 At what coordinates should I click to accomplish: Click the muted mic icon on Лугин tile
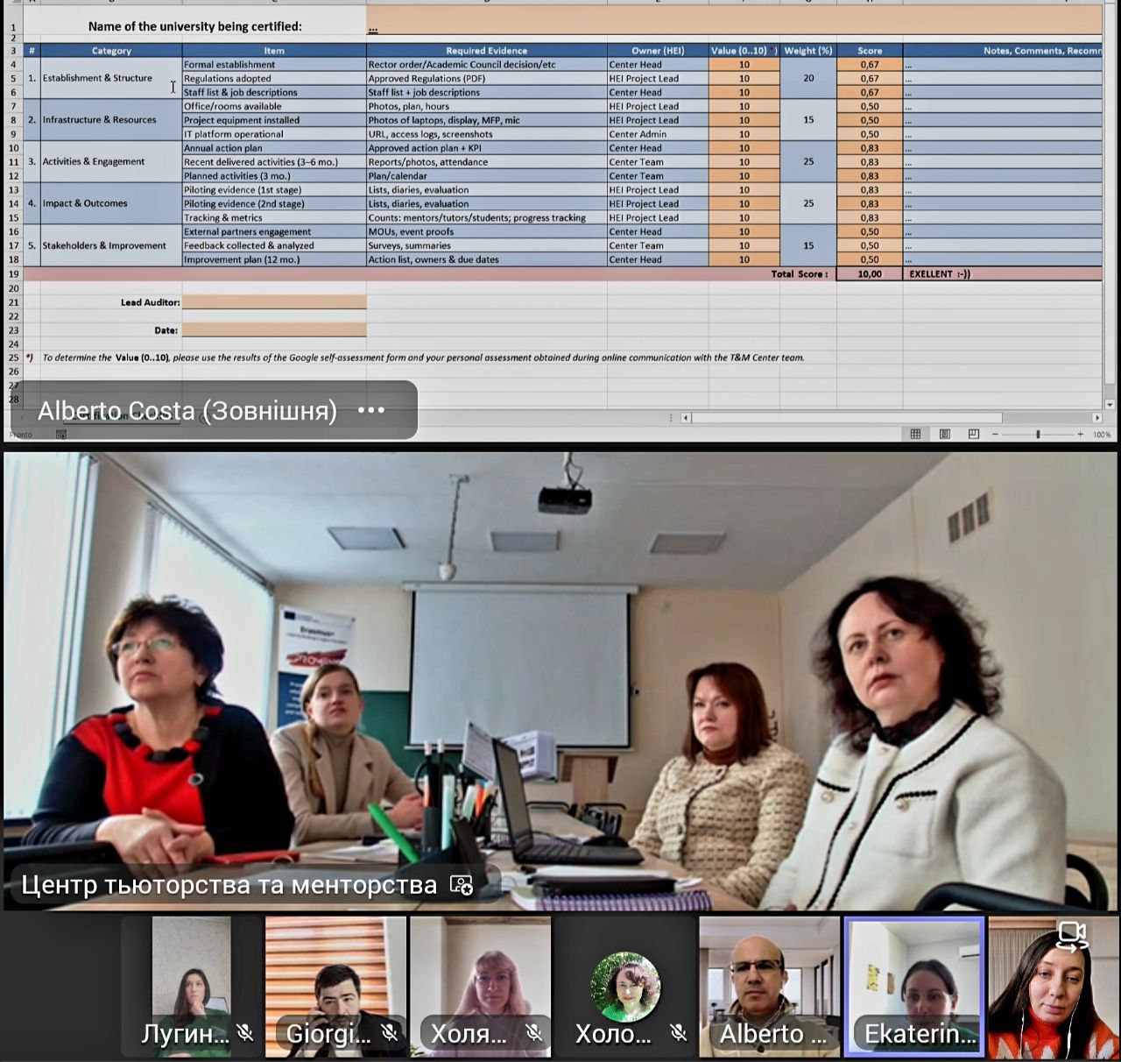245,1034
